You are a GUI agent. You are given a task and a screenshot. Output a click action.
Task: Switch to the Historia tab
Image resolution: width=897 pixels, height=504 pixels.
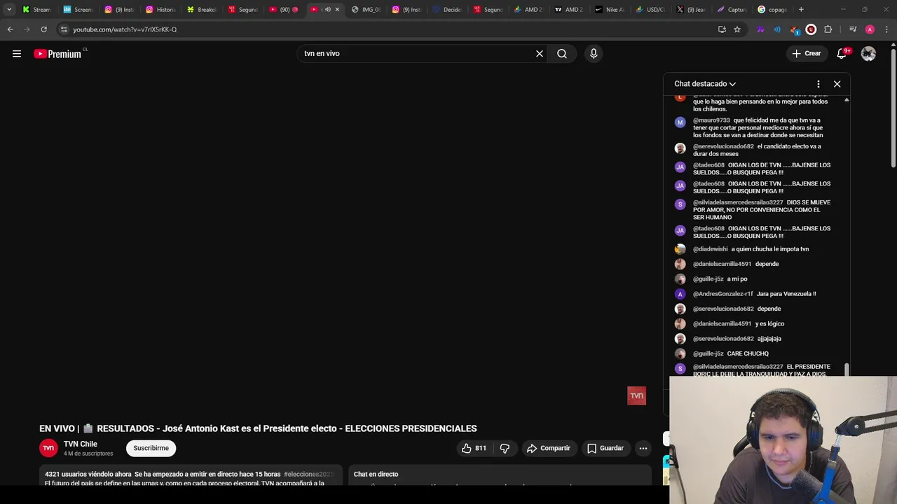(x=160, y=10)
